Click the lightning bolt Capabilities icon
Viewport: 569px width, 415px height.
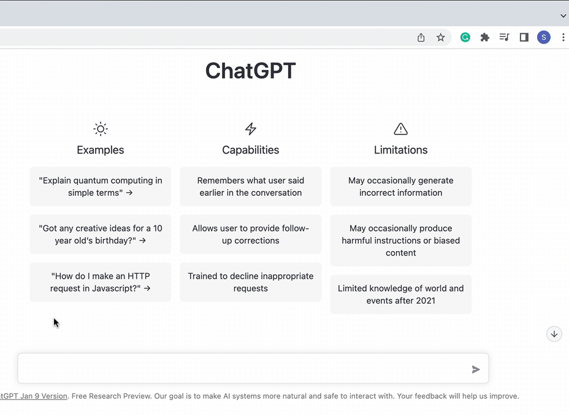[251, 129]
